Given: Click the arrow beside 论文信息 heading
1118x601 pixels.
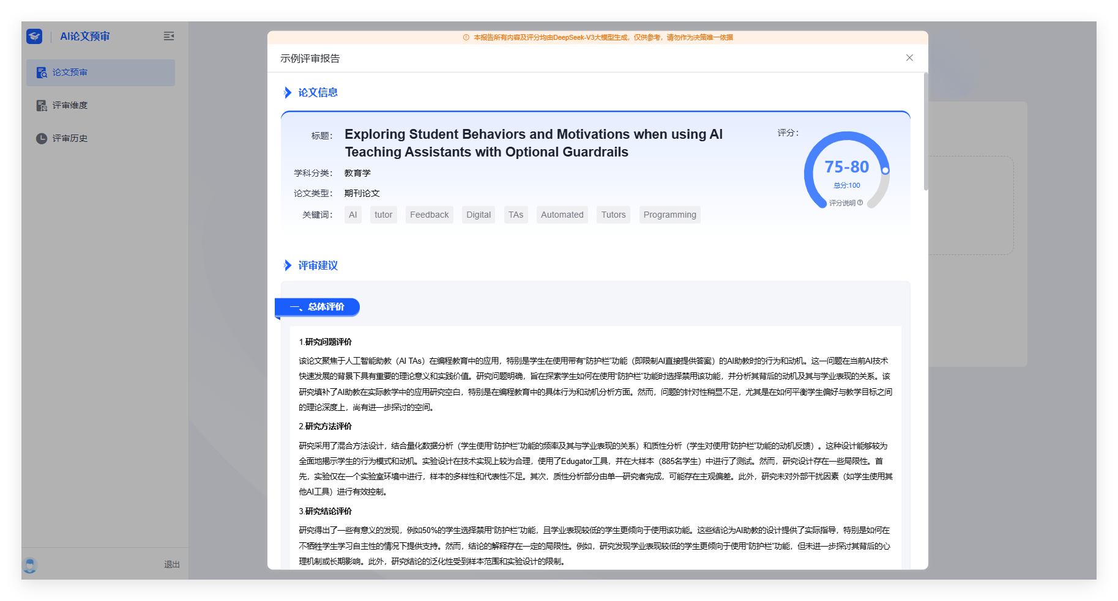Looking at the screenshot, I should coord(288,93).
